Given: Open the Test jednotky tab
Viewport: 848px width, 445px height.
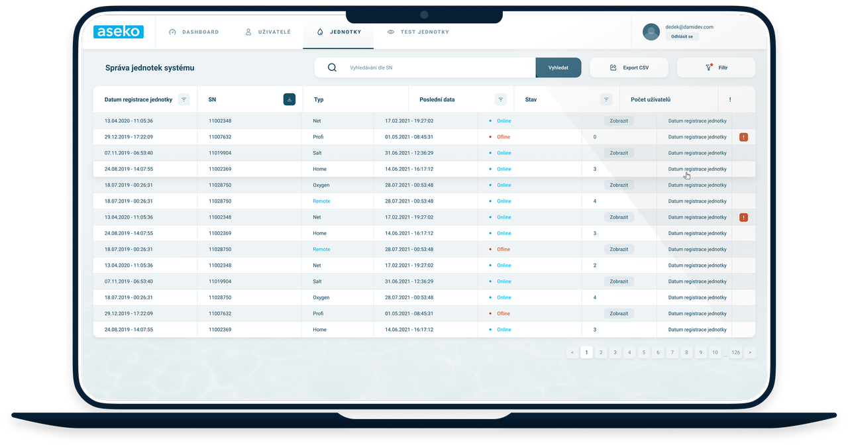Looking at the screenshot, I should coord(418,32).
